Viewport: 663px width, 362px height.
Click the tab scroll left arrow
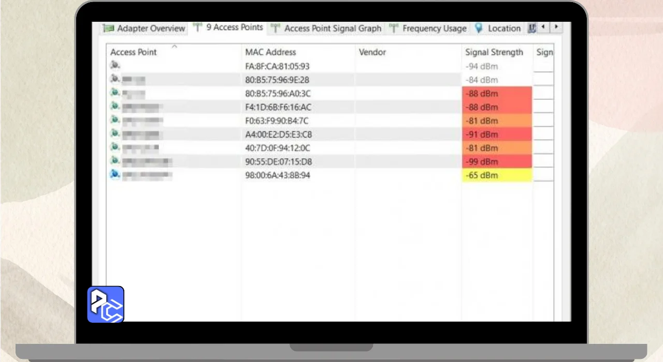coord(543,27)
